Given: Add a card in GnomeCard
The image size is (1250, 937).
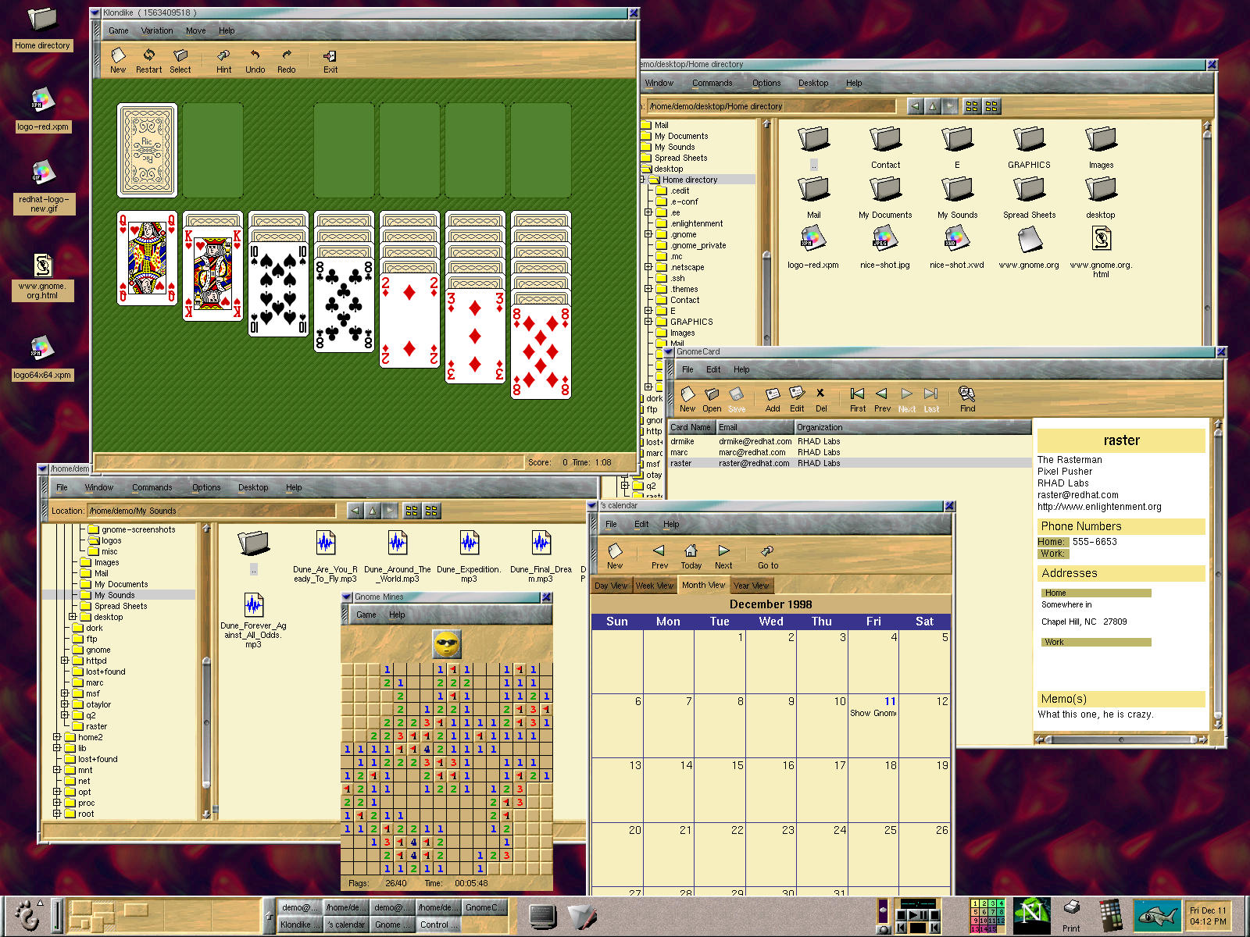Looking at the screenshot, I should [x=773, y=398].
